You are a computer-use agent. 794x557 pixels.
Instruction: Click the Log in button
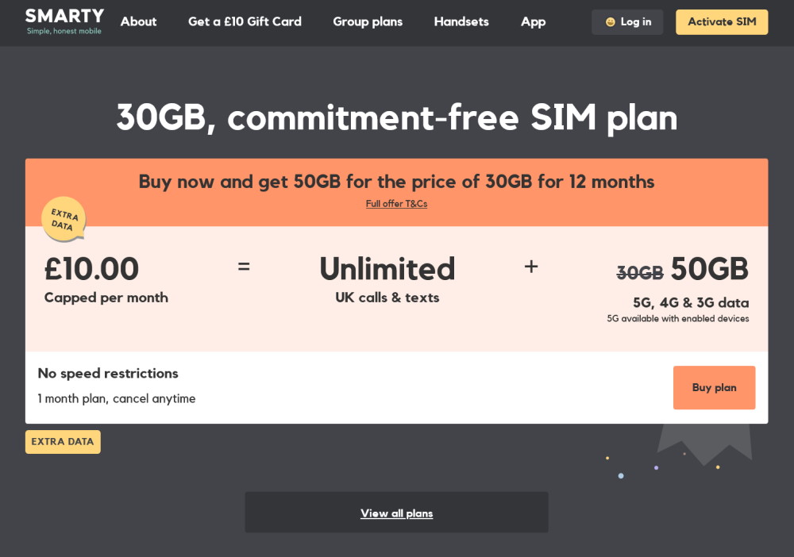coord(627,22)
